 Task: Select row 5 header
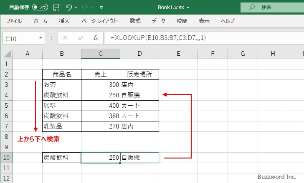6,105
